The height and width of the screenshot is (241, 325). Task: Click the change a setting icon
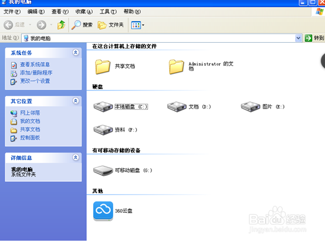coord(13,82)
